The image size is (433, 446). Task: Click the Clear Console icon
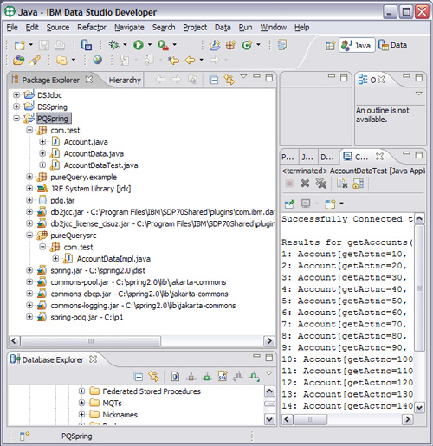pos(342,184)
